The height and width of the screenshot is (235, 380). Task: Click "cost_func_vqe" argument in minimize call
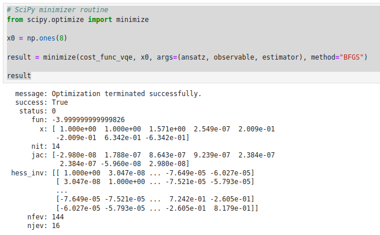click(106, 57)
